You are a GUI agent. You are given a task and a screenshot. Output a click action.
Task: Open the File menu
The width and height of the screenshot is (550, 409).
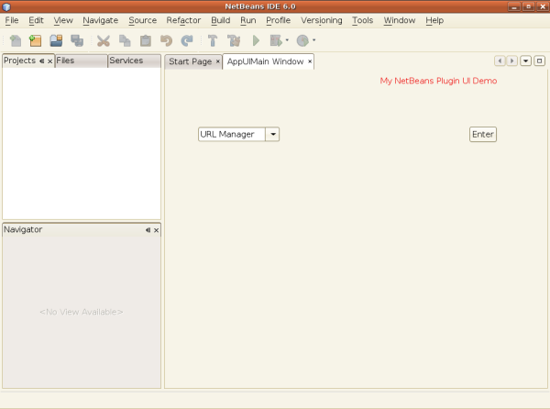(x=12, y=20)
